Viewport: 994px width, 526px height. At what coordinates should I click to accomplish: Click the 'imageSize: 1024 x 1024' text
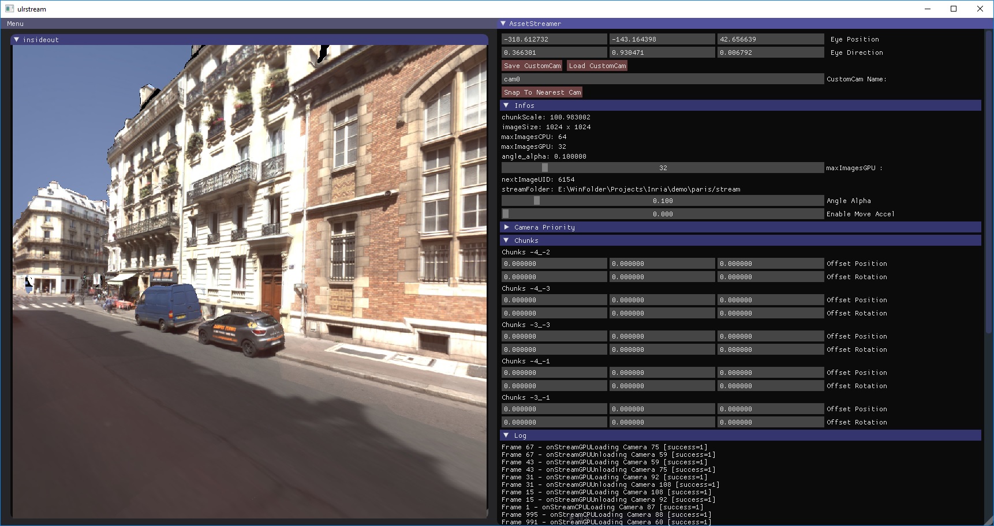pyautogui.click(x=546, y=127)
